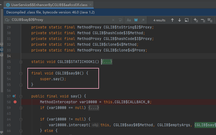
Task: Click the class file icon on tab
Action: (8, 5)
